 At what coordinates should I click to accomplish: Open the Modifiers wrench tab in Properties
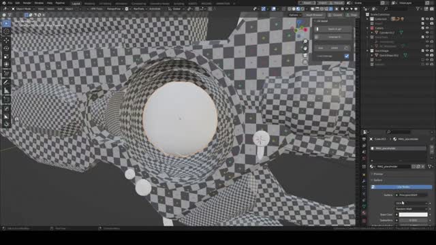[x=364, y=181]
